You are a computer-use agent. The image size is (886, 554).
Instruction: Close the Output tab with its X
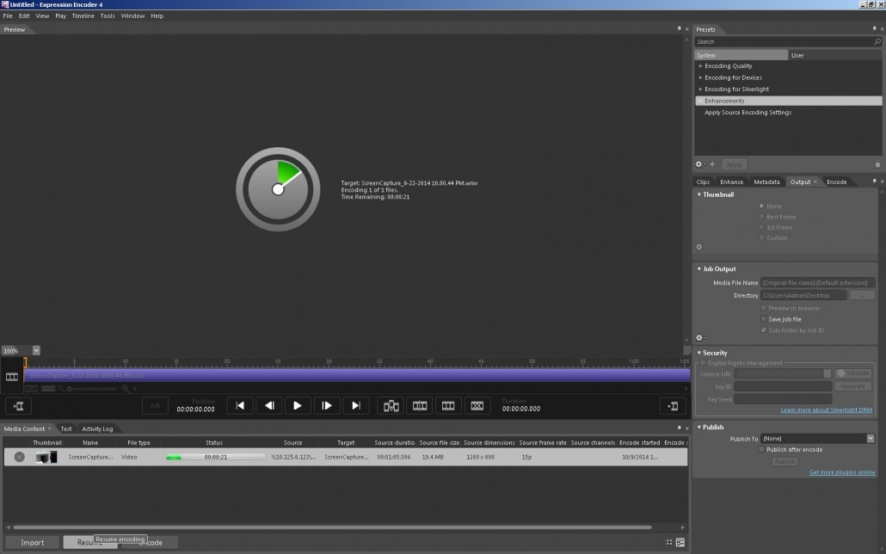click(815, 182)
